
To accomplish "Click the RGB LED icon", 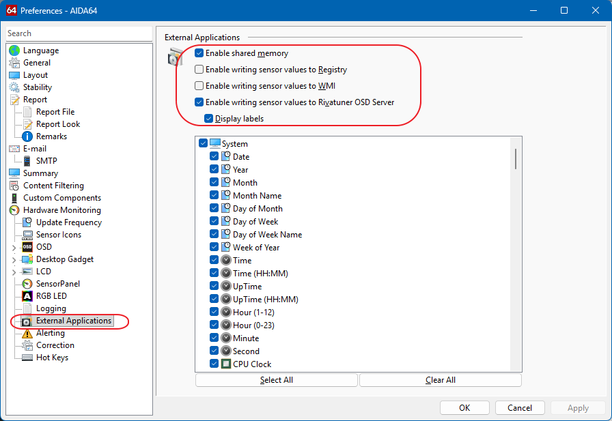I will 27,296.
